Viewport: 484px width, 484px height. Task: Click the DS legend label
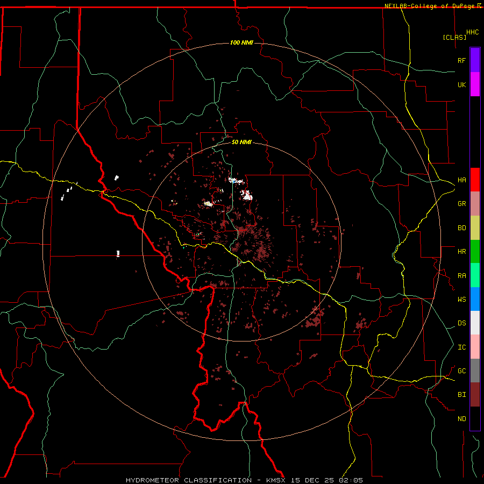[461, 323]
